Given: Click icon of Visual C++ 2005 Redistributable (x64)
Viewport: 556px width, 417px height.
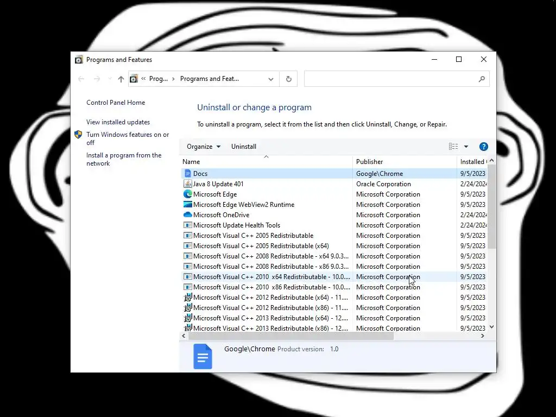Looking at the screenshot, I should pos(187,245).
